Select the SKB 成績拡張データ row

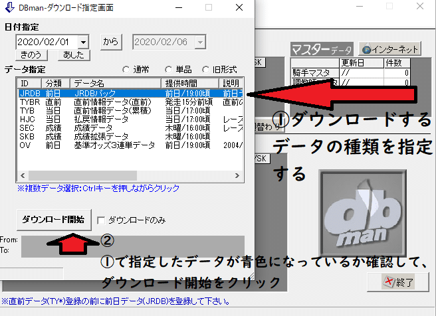(x=130, y=136)
